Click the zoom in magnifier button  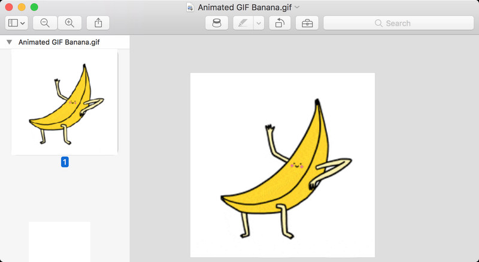click(x=69, y=23)
